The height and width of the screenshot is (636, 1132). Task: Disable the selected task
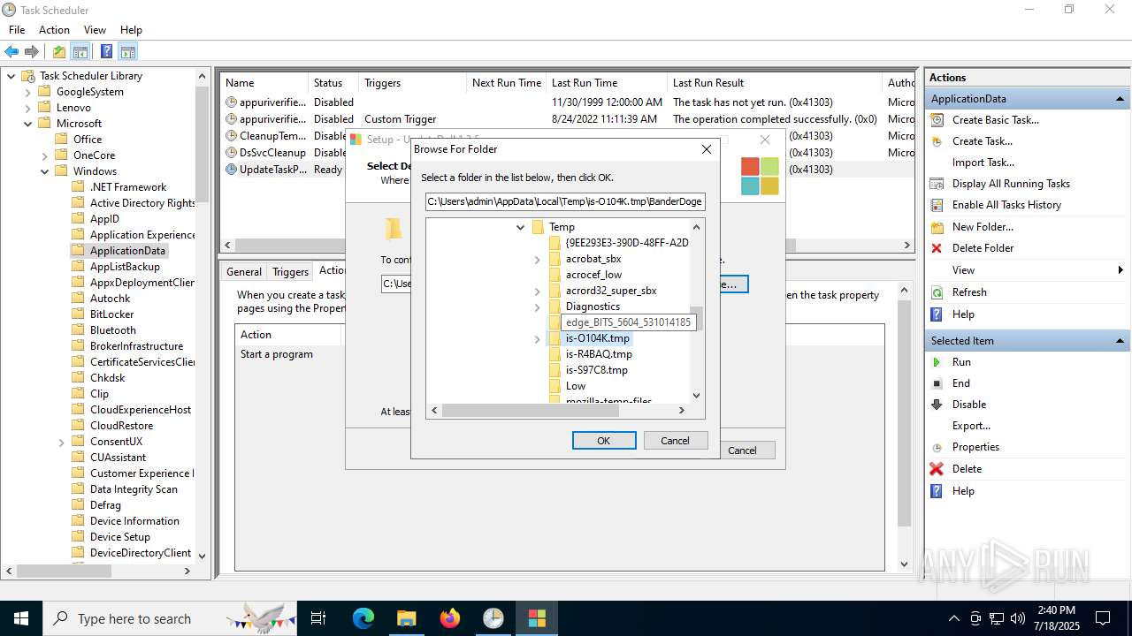point(969,405)
